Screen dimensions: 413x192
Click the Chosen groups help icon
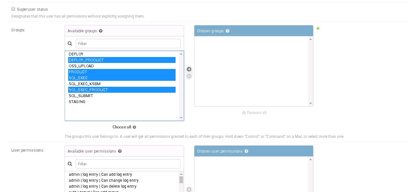(227, 31)
